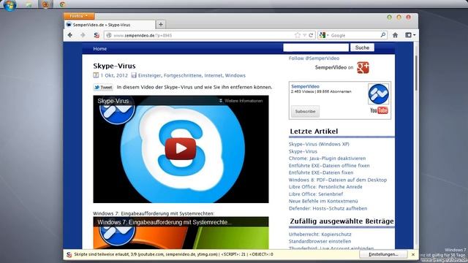Open the Windows 7 Eingabeaufforderung video title

164,222
